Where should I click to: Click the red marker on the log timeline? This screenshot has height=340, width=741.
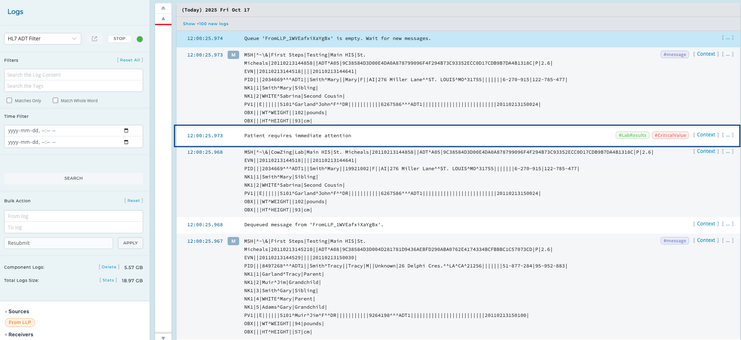point(163,24)
